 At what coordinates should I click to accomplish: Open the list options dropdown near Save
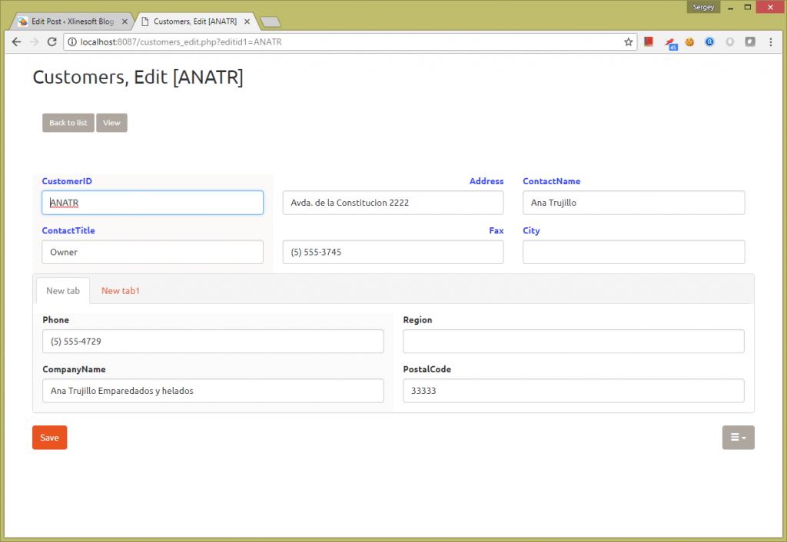(x=738, y=437)
